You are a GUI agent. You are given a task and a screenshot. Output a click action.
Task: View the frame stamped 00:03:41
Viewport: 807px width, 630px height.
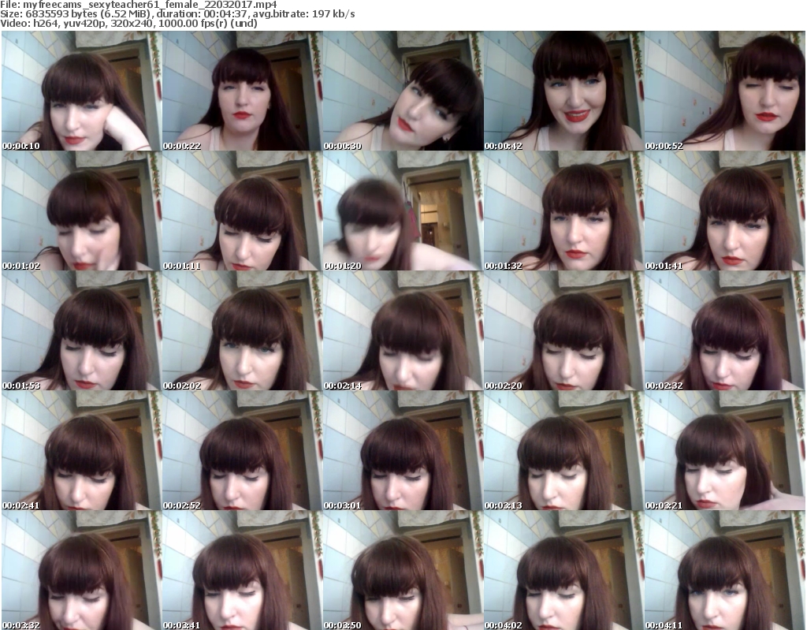pyautogui.click(x=243, y=570)
